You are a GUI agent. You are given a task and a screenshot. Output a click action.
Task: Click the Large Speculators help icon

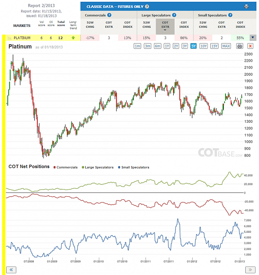pos(174,15)
